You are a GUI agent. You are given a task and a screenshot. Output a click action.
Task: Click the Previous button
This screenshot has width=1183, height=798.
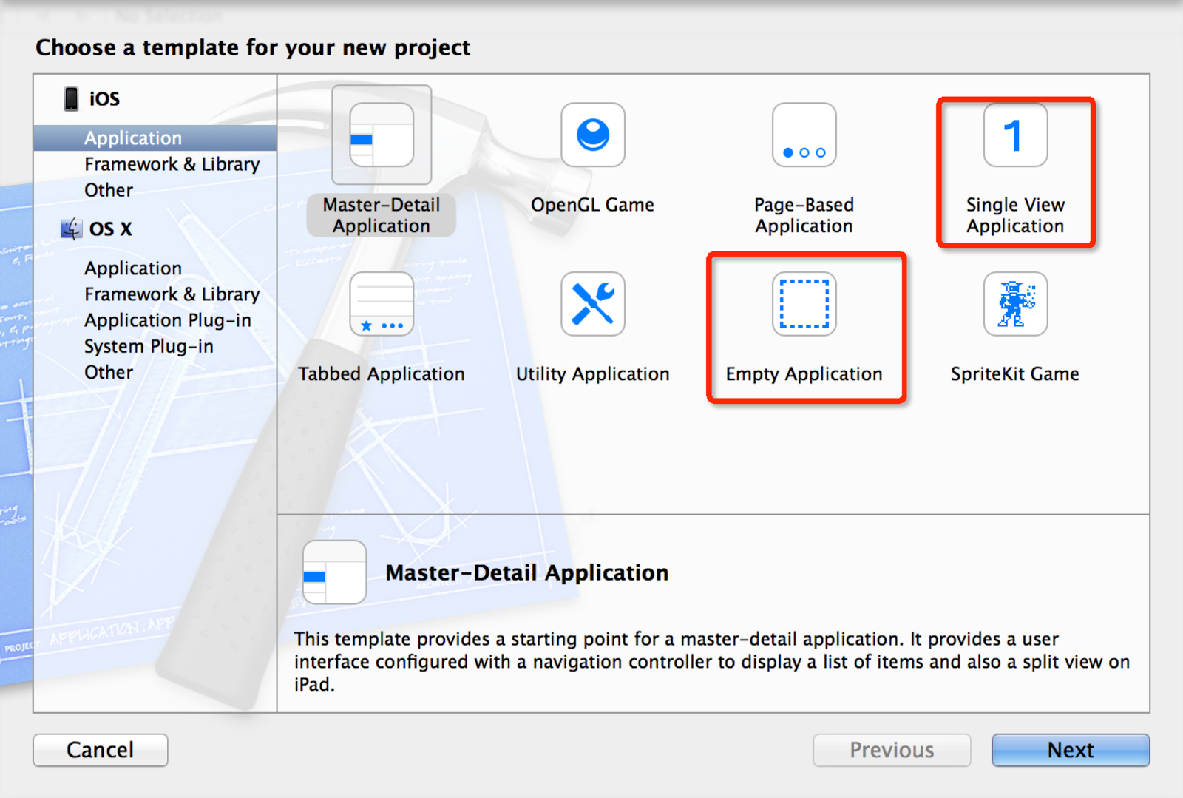(892, 750)
